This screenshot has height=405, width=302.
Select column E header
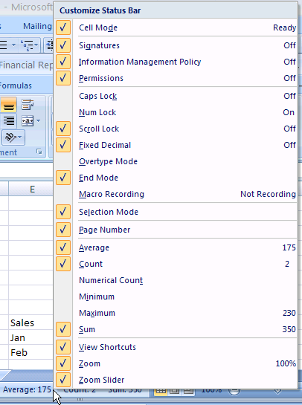(x=30, y=189)
